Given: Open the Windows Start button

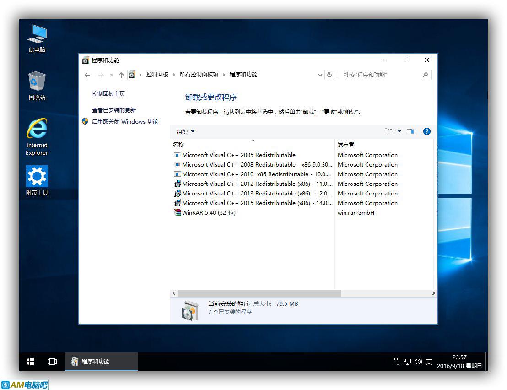Looking at the screenshot, I should point(30,362).
